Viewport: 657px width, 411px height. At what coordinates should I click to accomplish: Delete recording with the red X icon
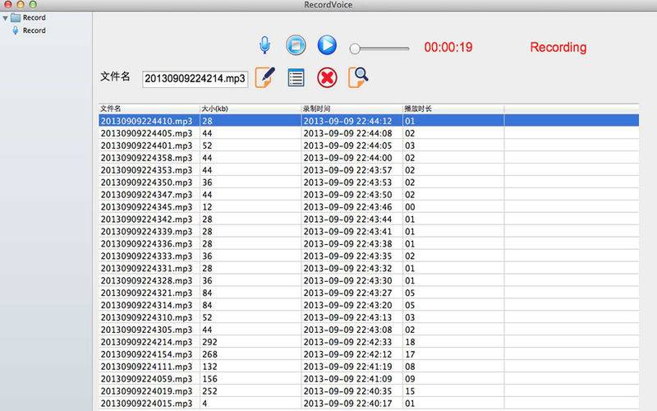(x=327, y=78)
